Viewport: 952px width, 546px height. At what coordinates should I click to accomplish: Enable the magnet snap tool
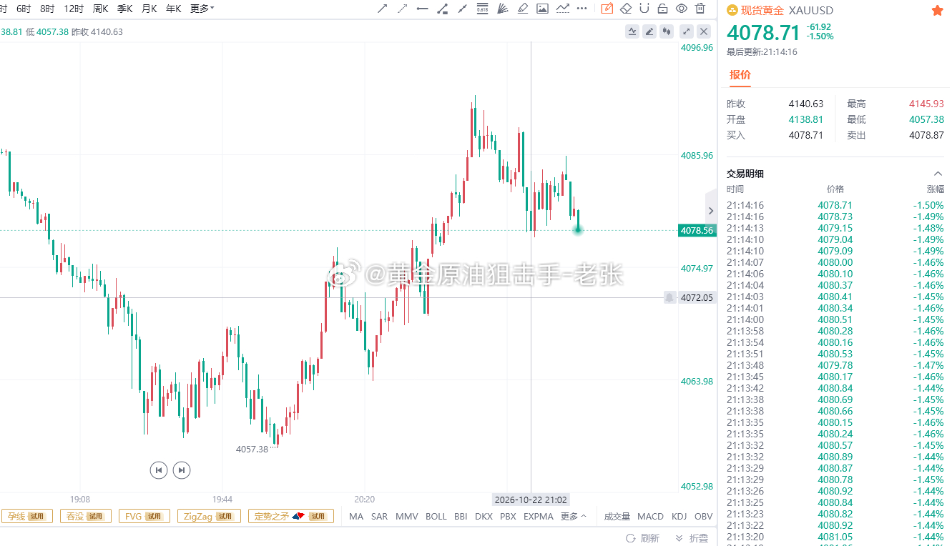tap(644, 9)
